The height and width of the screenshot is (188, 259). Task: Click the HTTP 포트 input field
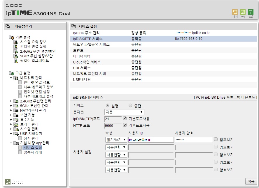point(113,125)
